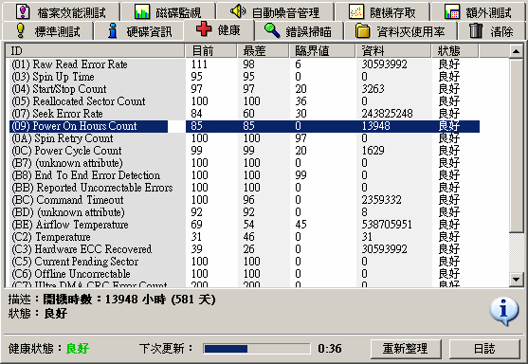
Task: Click the 額外測試 chart icon
Action: 452,11
